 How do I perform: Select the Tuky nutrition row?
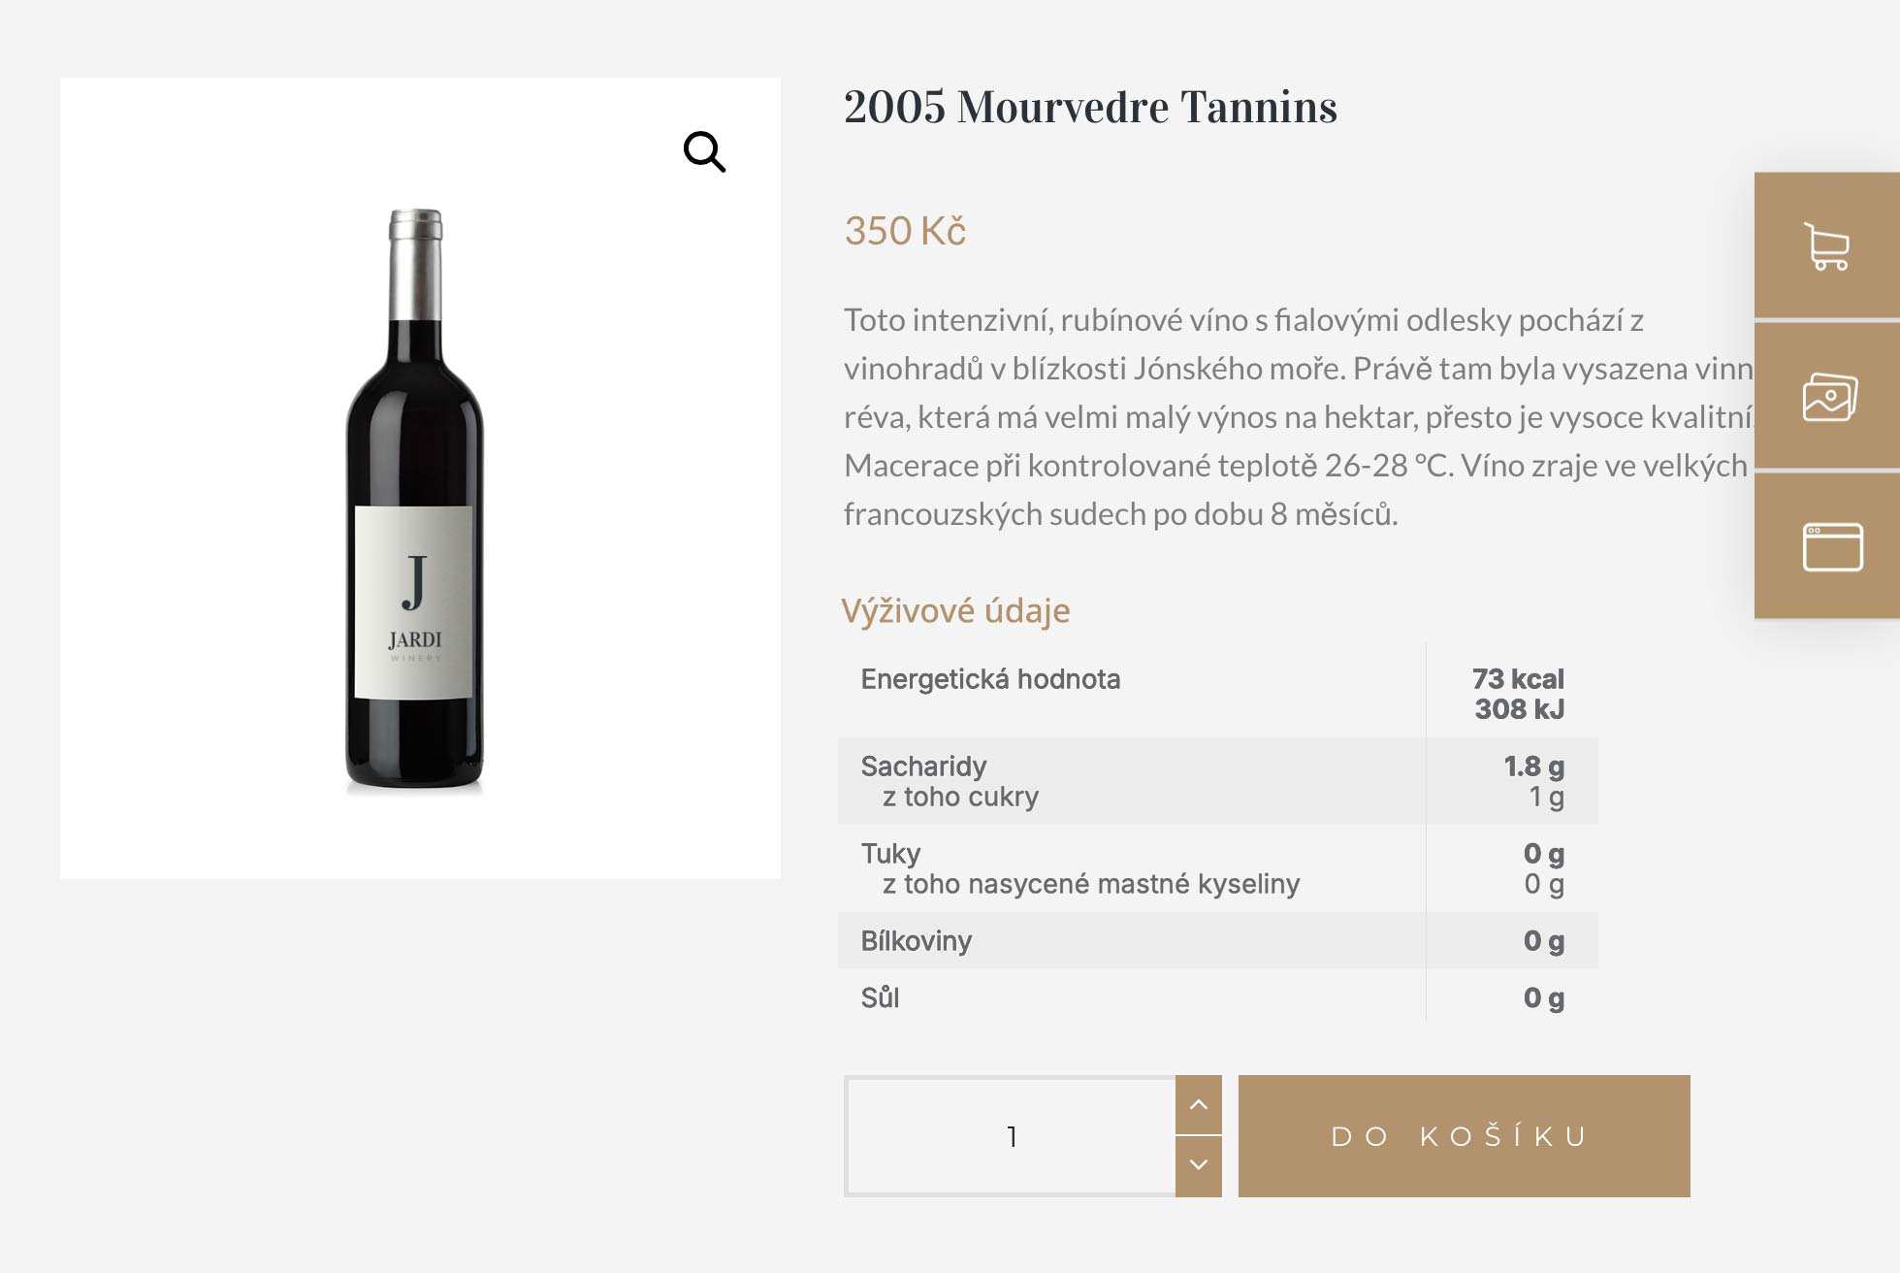pyautogui.click(x=1217, y=868)
